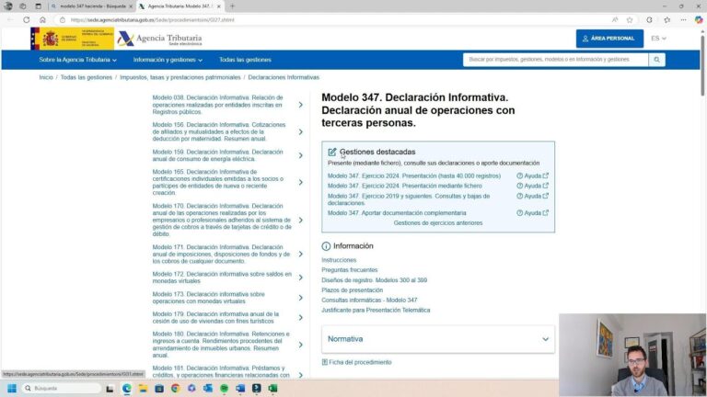Open 'Gestiones de ejercicios anteriores' link

click(438, 222)
